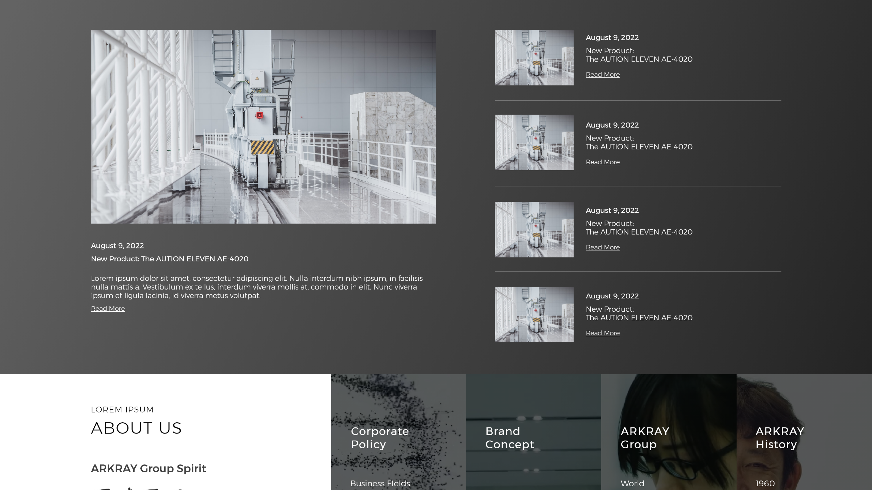Click Read More in second sidebar item

[603, 162]
